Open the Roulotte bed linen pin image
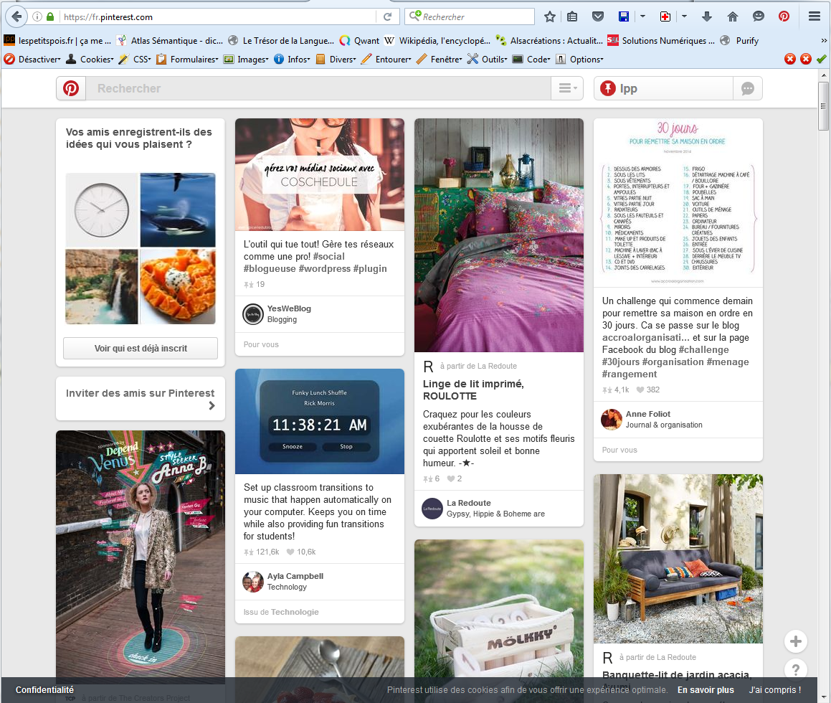 [x=499, y=235]
